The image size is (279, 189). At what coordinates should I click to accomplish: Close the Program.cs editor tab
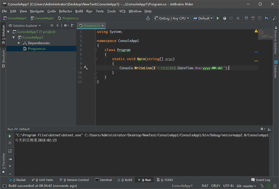[103, 26]
